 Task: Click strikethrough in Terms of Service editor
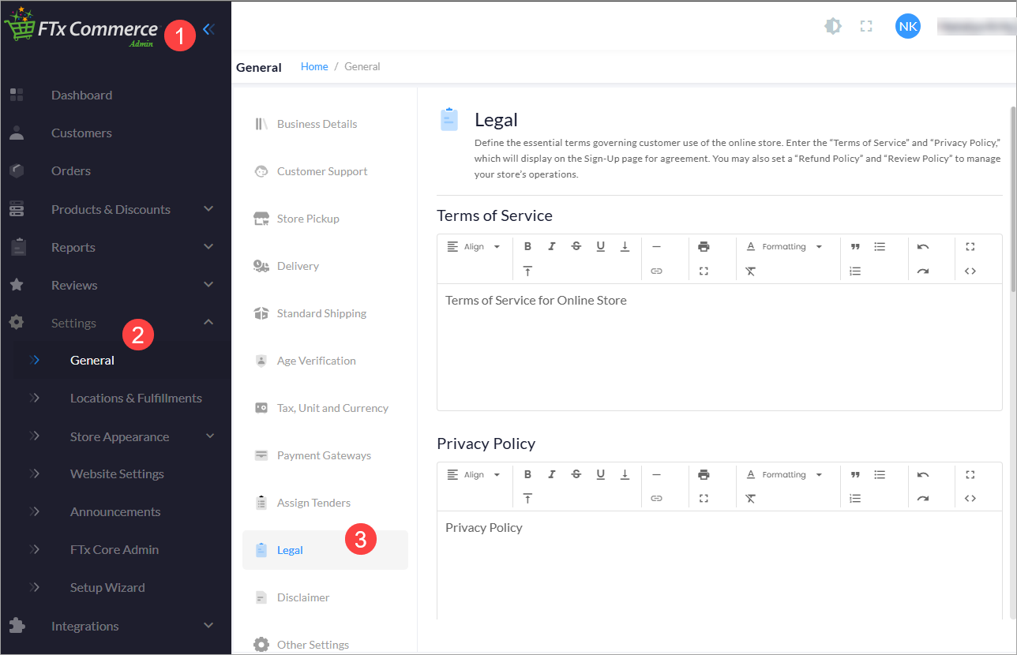tap(576, 247)
